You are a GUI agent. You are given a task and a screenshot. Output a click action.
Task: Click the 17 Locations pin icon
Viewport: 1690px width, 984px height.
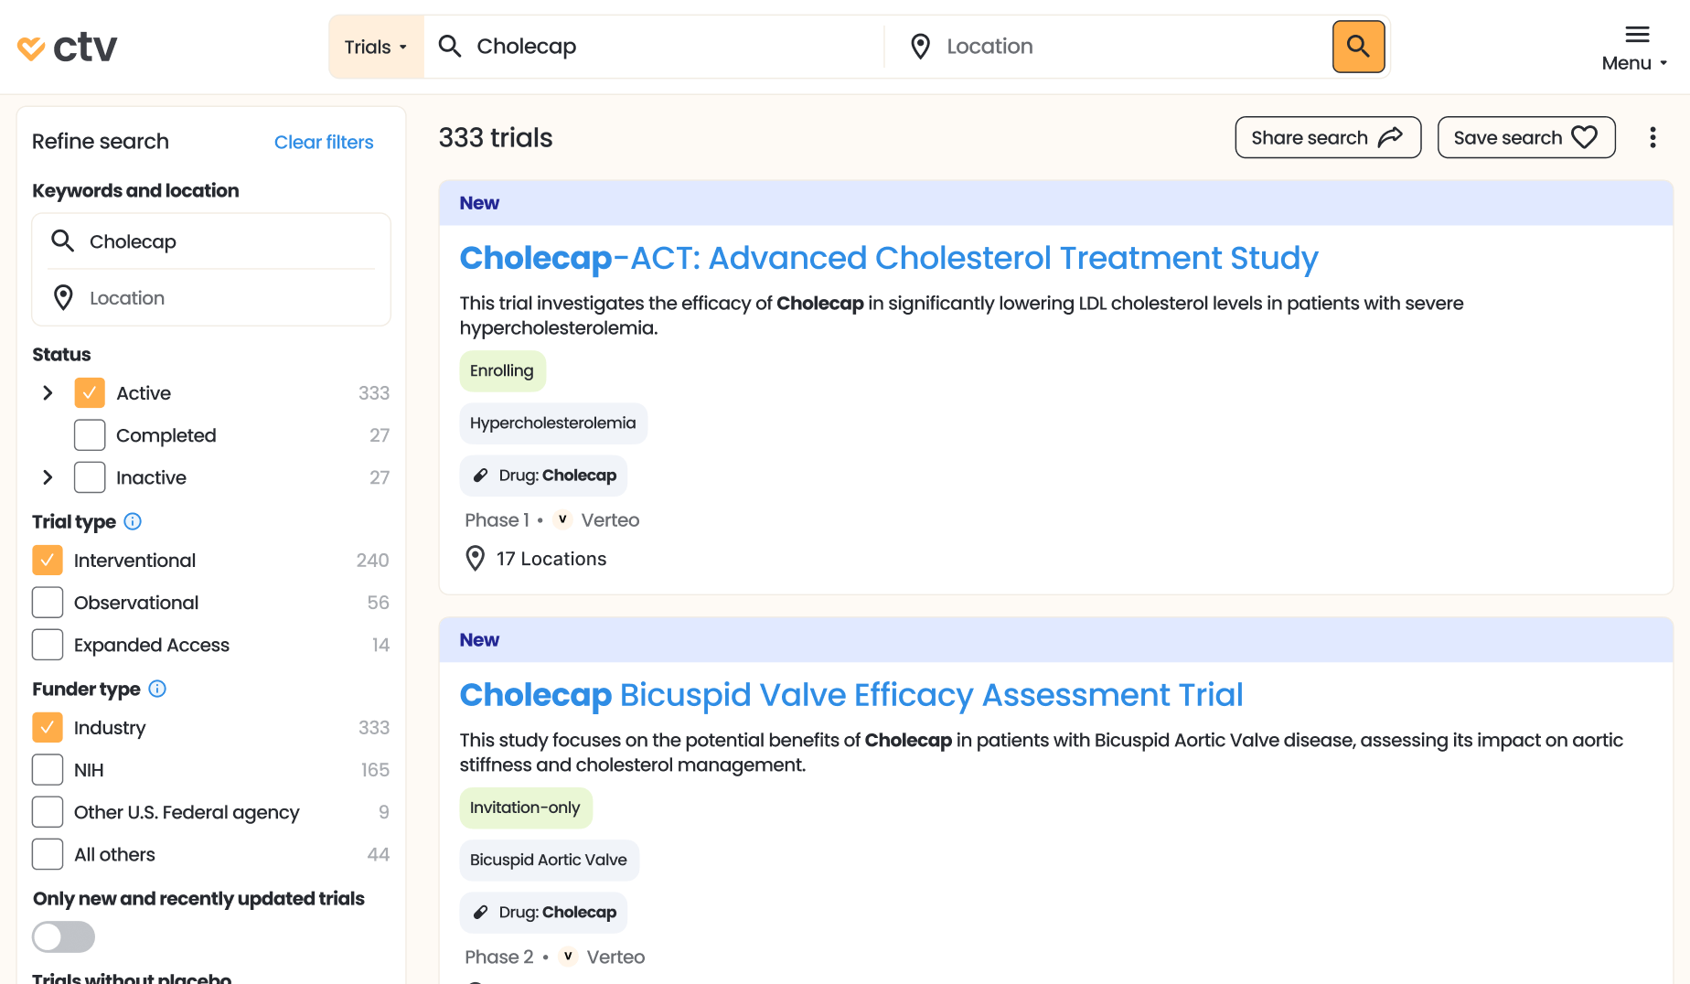click(x=476, y=559)
